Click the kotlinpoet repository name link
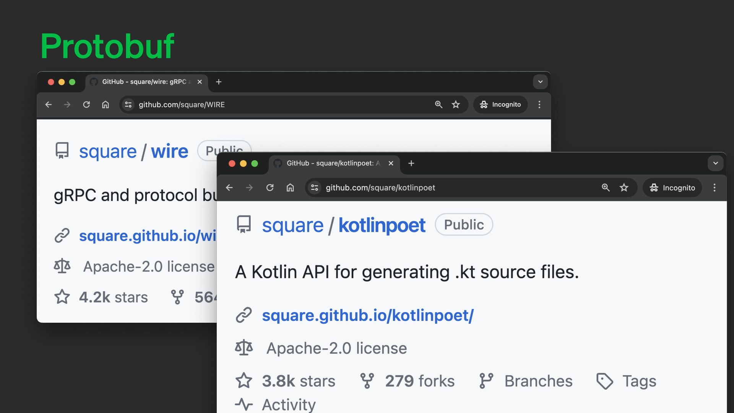Image resolution: width=734 pixels, height=413 pixels. coord(382,225)
